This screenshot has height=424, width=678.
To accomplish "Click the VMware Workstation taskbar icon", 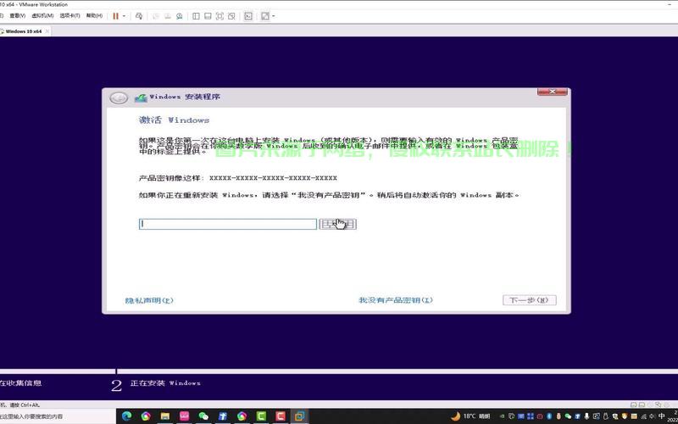I will click(299, 416).
